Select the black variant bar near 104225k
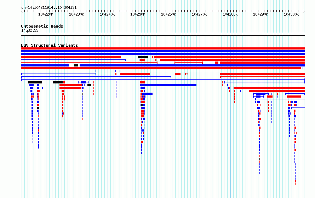Viewport: 315px width, 198px height. click(x=58, y=82)
